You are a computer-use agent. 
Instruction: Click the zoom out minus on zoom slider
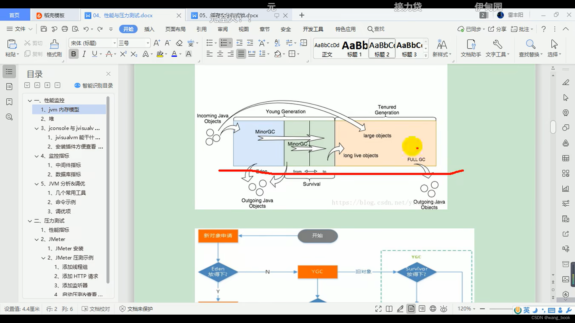click(x=482, y=309)
